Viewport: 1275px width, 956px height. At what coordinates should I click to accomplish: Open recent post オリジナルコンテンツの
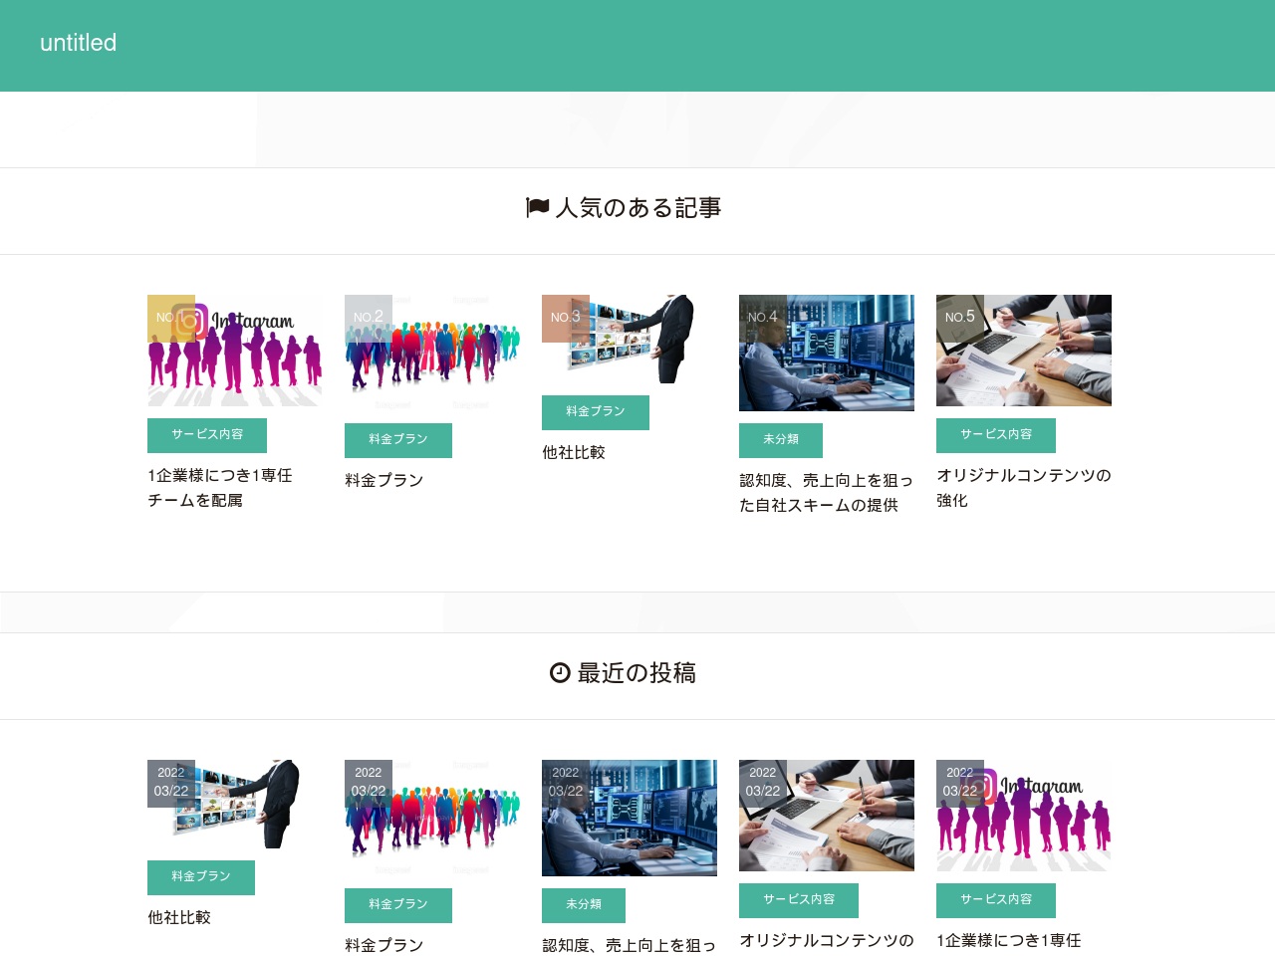point(827,940)
